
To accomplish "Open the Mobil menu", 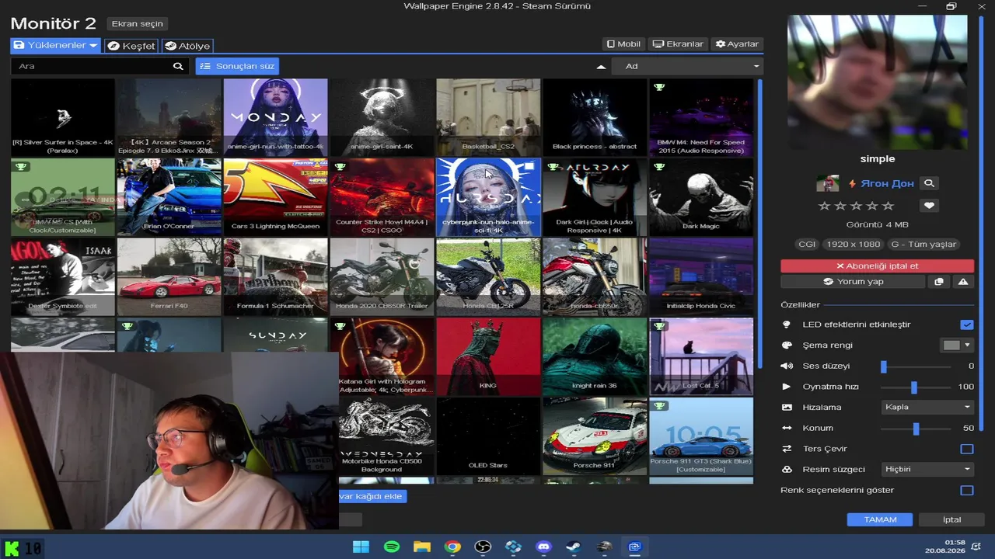I will (623, 44).
